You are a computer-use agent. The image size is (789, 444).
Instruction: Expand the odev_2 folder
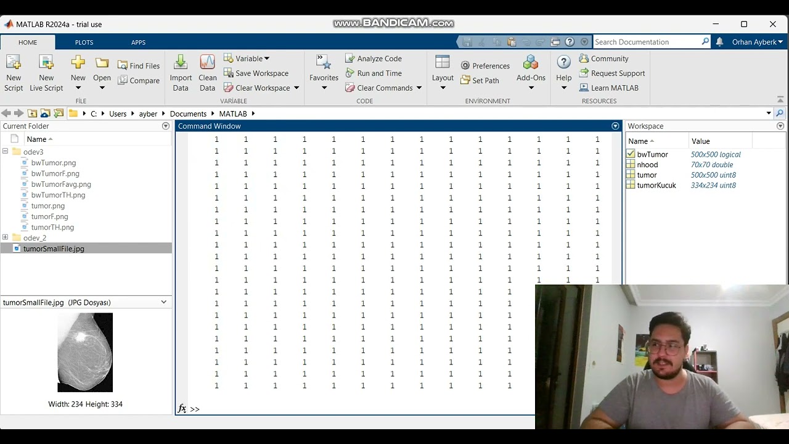[5, 237]
